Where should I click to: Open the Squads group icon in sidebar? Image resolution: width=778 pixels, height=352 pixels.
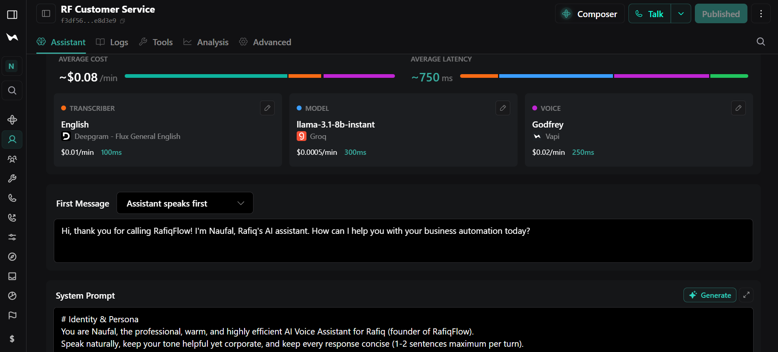point(12,159)
